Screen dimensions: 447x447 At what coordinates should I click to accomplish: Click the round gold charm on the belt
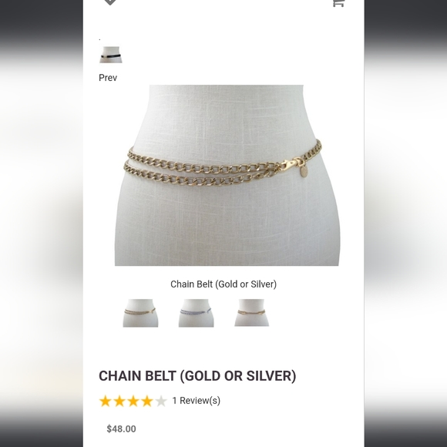pos(304,172)
